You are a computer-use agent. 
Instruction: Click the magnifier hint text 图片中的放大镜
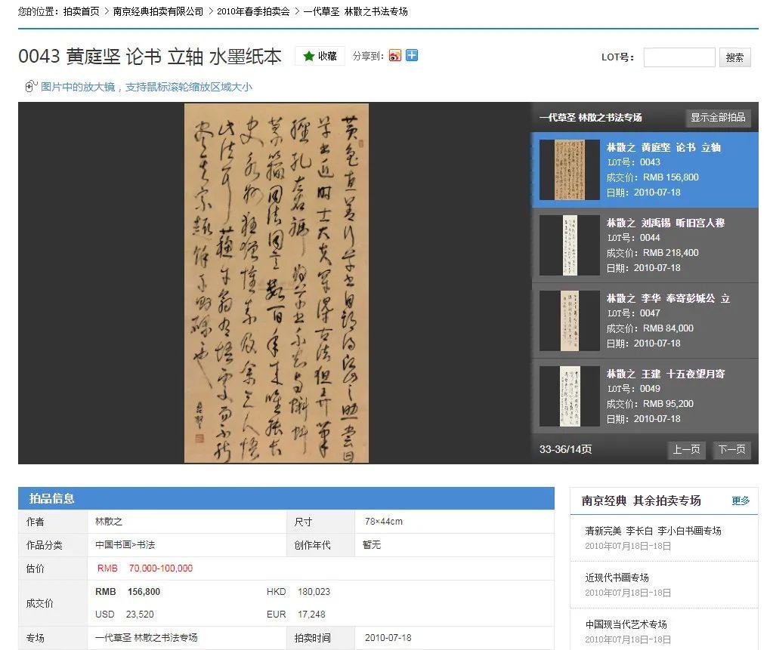147,87
